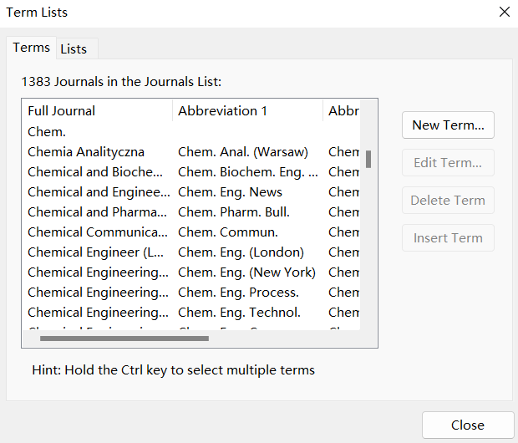The width and height of the screenshot is (518, 443).
Task: Click the Edit Term button
Action: coord(448,163)
